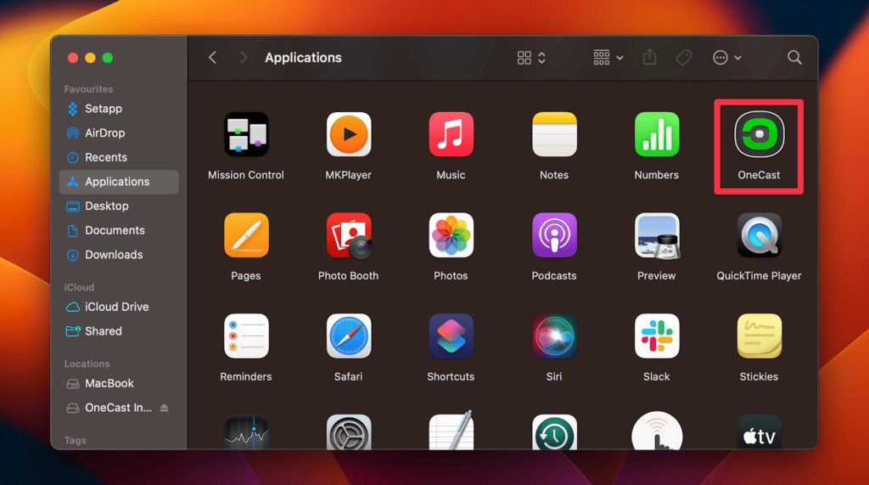Select the Apple TV app icon
The image size is (869, 485).
click(x=760, y=432)
